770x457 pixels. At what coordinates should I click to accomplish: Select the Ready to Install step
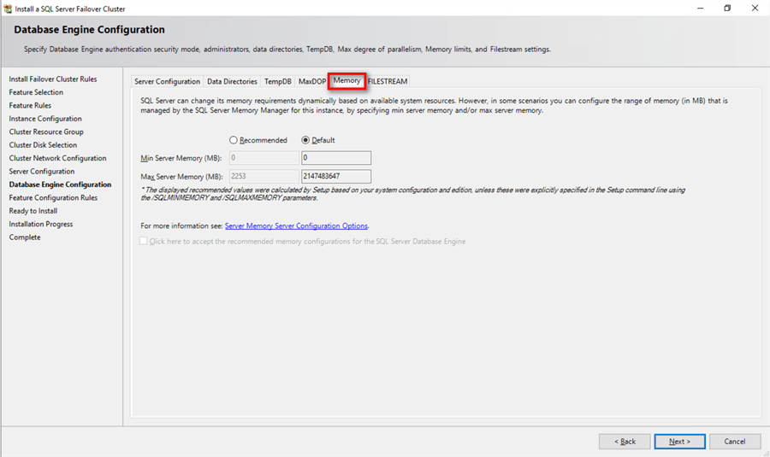click(33, 211)
